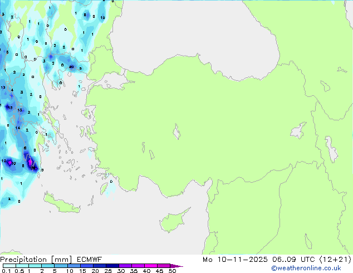This screenshot has height=273, width=353.
Task: Click legend label '50'
Action: [x=172, y=271]
